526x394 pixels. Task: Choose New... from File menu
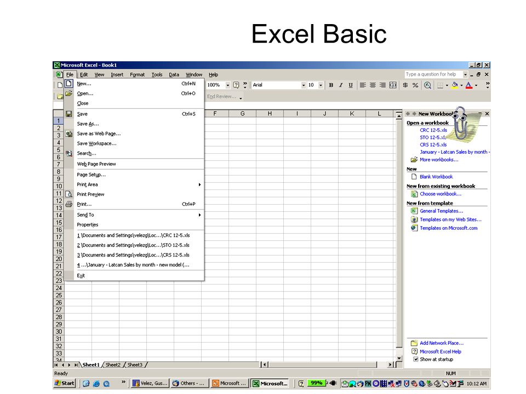tap(134, 84)
